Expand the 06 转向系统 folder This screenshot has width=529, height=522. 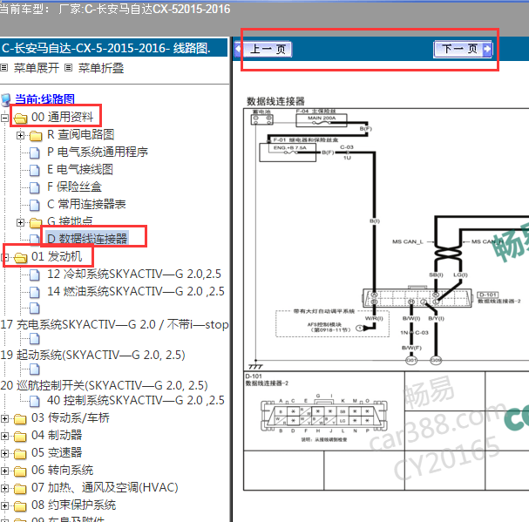(x=4, y=471)
